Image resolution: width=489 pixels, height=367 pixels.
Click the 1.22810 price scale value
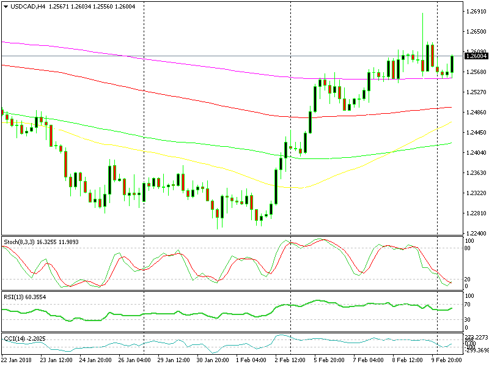click(x=476, y=213)
